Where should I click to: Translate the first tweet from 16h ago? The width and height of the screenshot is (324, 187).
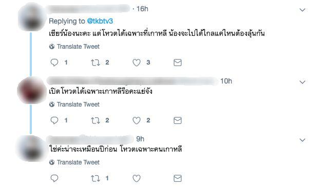[78, 47]
